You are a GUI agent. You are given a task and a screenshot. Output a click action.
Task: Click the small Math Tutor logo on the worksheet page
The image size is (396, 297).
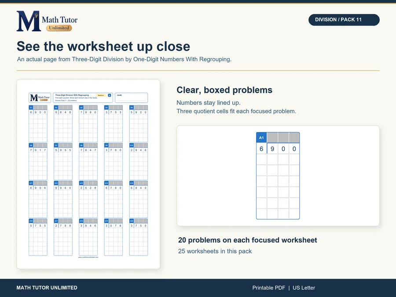pos(40,98)
